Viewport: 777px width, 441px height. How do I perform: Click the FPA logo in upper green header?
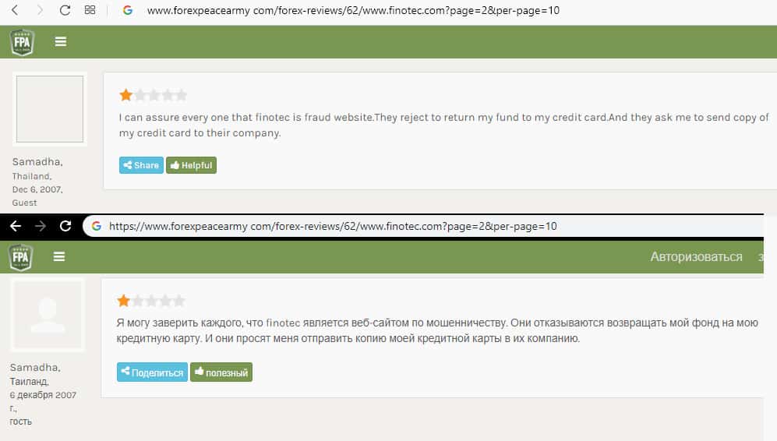click(22, 42)
